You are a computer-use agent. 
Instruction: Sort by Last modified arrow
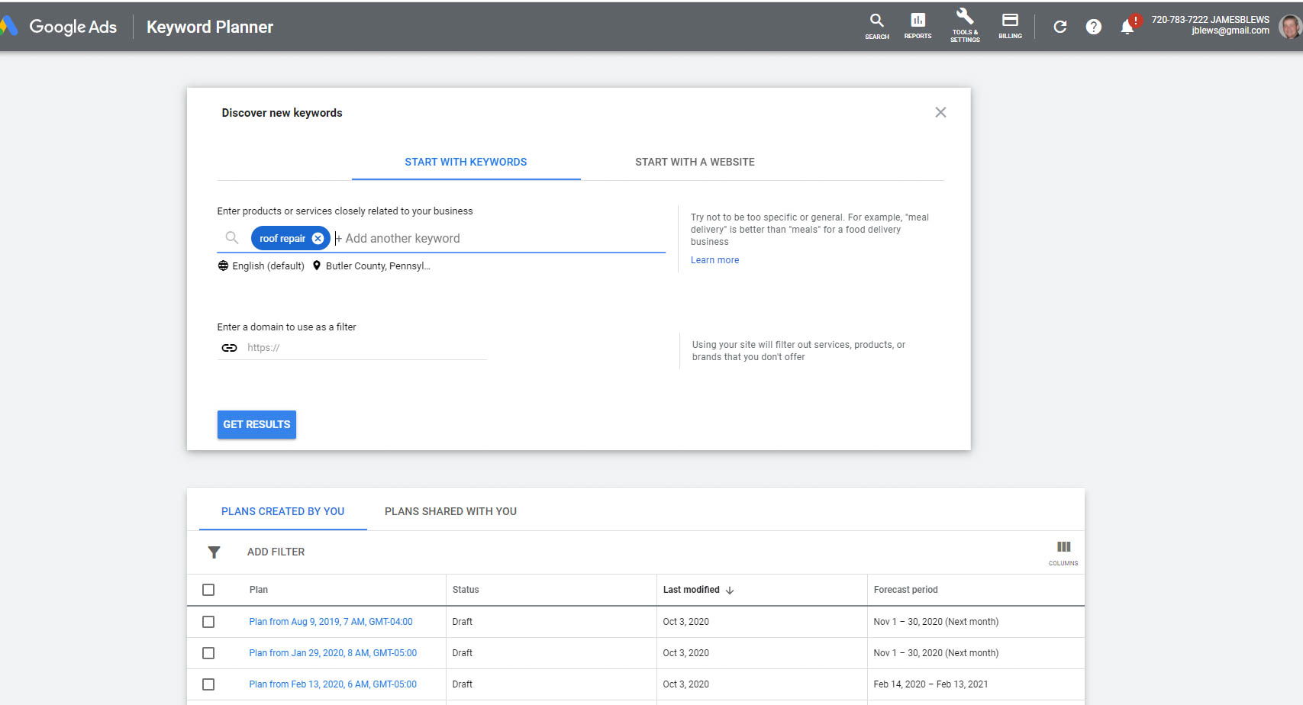[x=730, y=590]
